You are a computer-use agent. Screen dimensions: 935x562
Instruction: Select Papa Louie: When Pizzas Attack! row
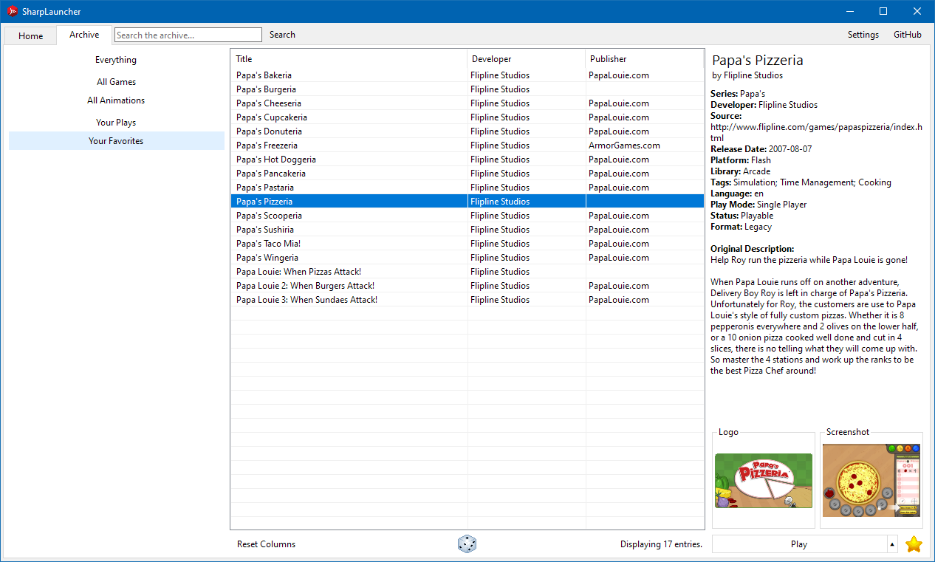[x=467, y=272]
